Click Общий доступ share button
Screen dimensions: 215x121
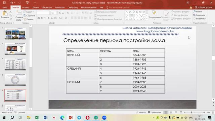(204, 7)
